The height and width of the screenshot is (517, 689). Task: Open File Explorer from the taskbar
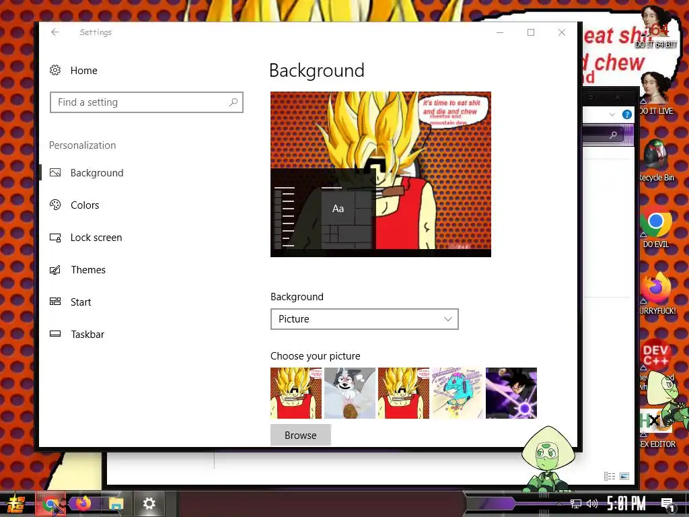click(116, 504)
